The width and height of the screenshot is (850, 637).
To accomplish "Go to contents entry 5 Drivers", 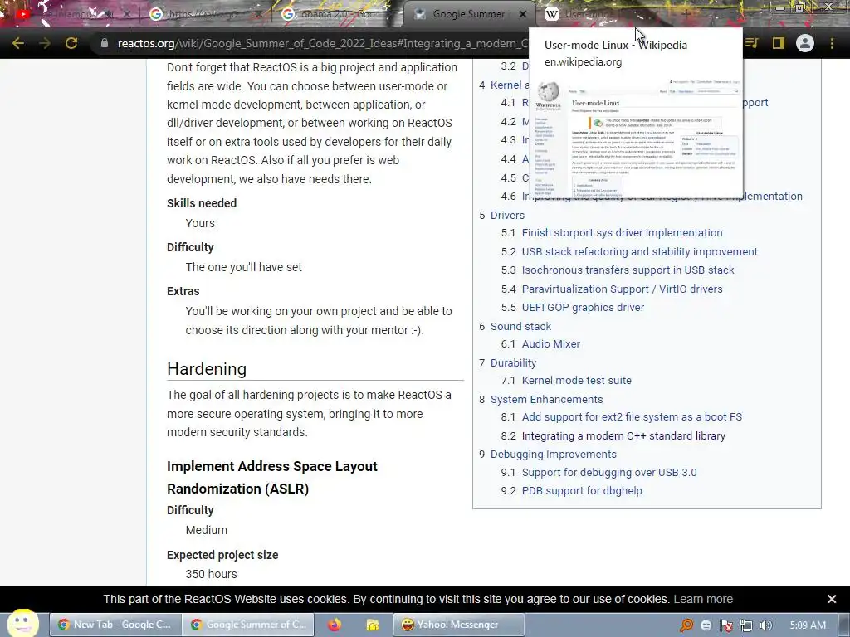I will [x=507, y=215].
